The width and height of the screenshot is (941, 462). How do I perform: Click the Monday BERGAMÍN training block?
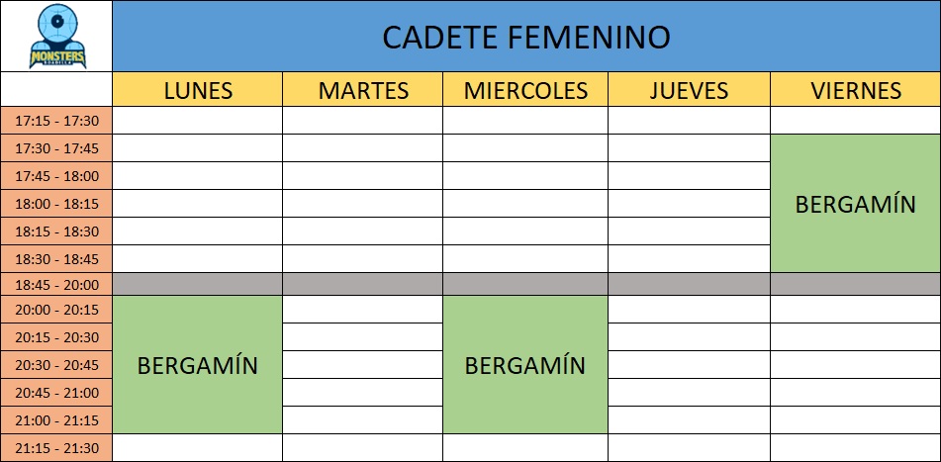coord(198,364)
